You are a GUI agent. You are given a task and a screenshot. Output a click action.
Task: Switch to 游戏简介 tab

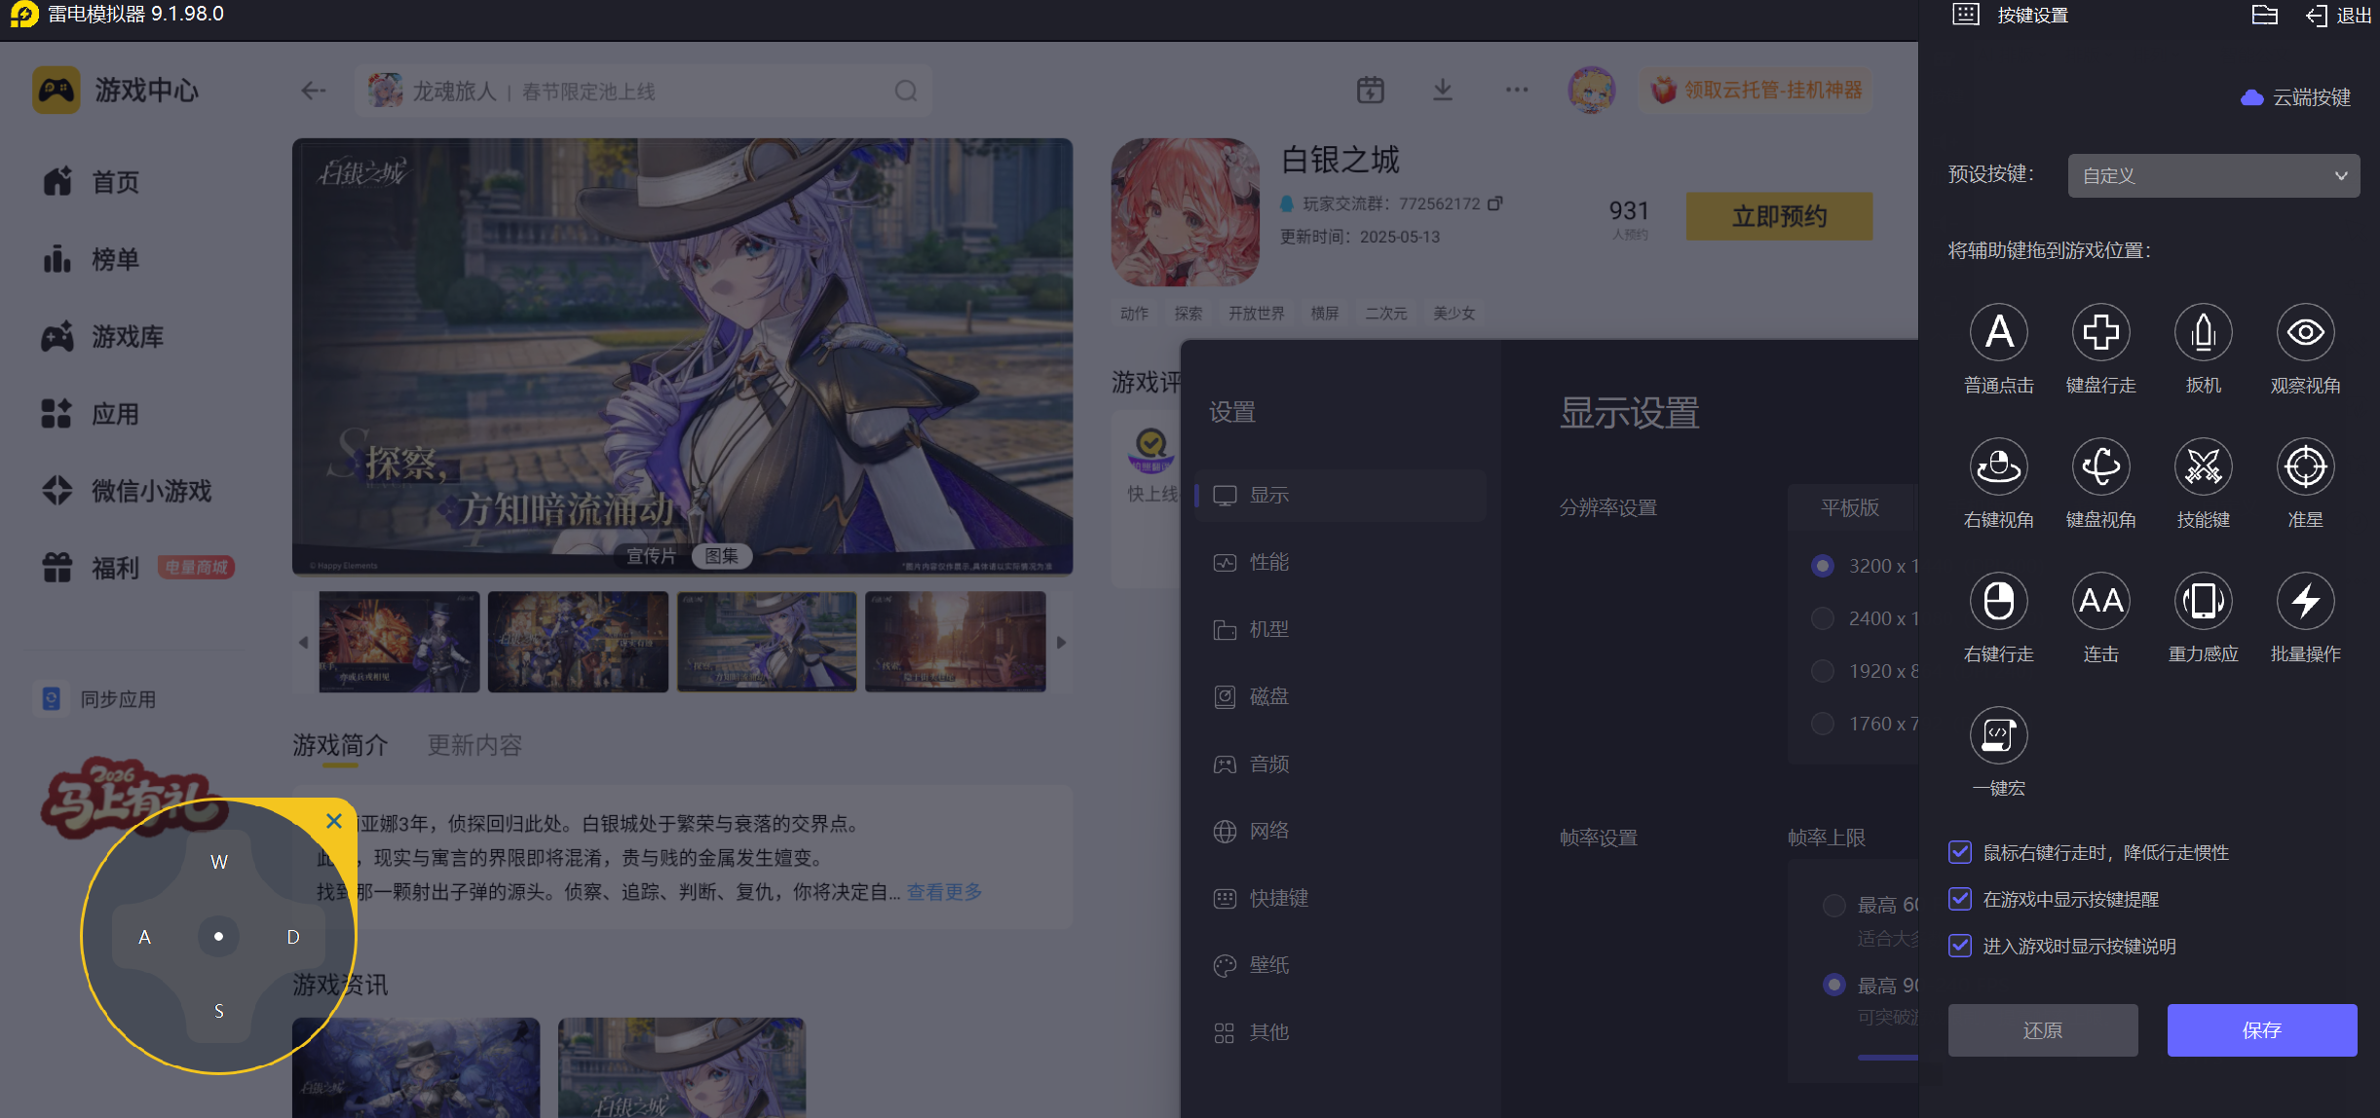pyautogui.click(x=340, y=745)
